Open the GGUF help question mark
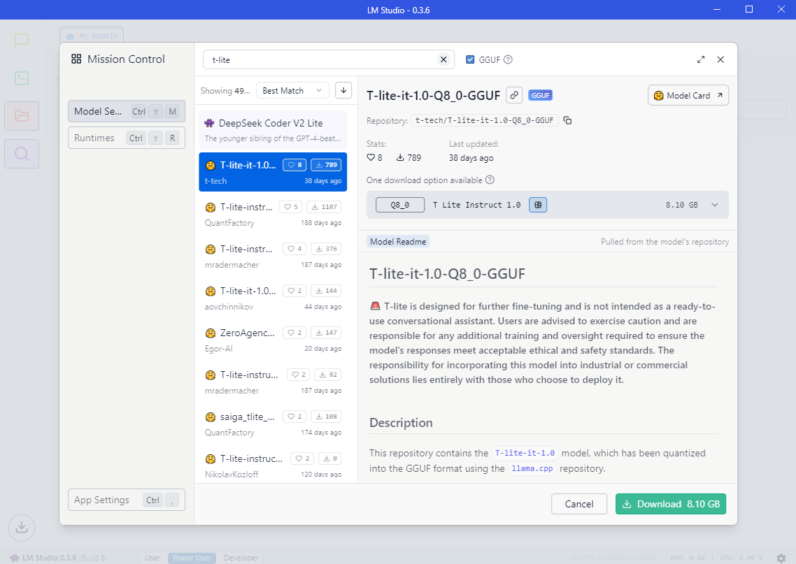 click(508, 59)
